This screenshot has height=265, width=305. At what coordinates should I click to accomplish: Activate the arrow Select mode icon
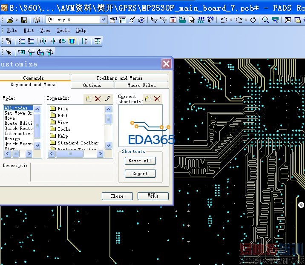[x=9, y=52]
